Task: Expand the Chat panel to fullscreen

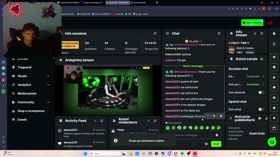Action: (219, 33)
